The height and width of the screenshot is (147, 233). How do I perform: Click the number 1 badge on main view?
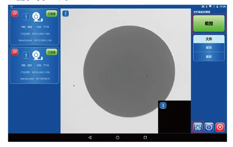(x=65, y=13)
